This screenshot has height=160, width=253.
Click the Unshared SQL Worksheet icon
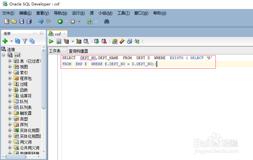point(115,41)
